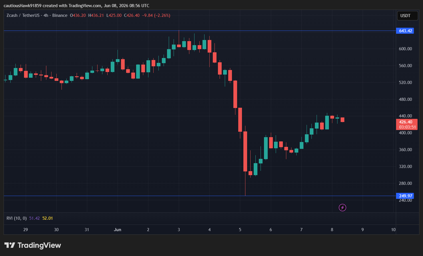Screen dimensions: 423x256
Task: Click the USDT currency button
Action: [x=408, y=16]
